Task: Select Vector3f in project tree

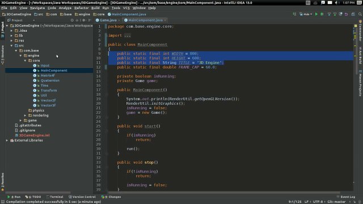Action: [x=48, y=105]
